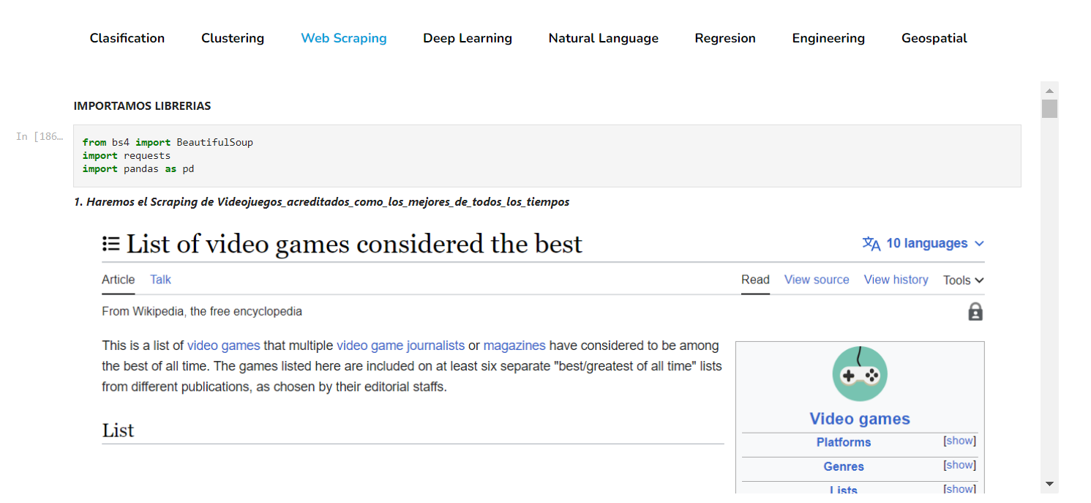
Task: Follow the 'video games' link in the intro
Action: 224,346
